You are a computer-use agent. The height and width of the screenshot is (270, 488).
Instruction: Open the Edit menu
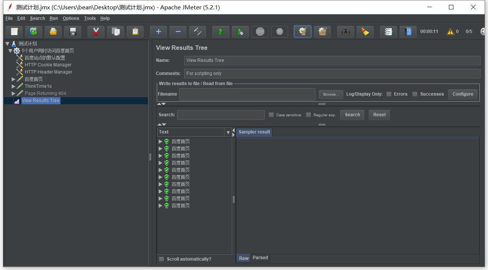tap(21, 18)
